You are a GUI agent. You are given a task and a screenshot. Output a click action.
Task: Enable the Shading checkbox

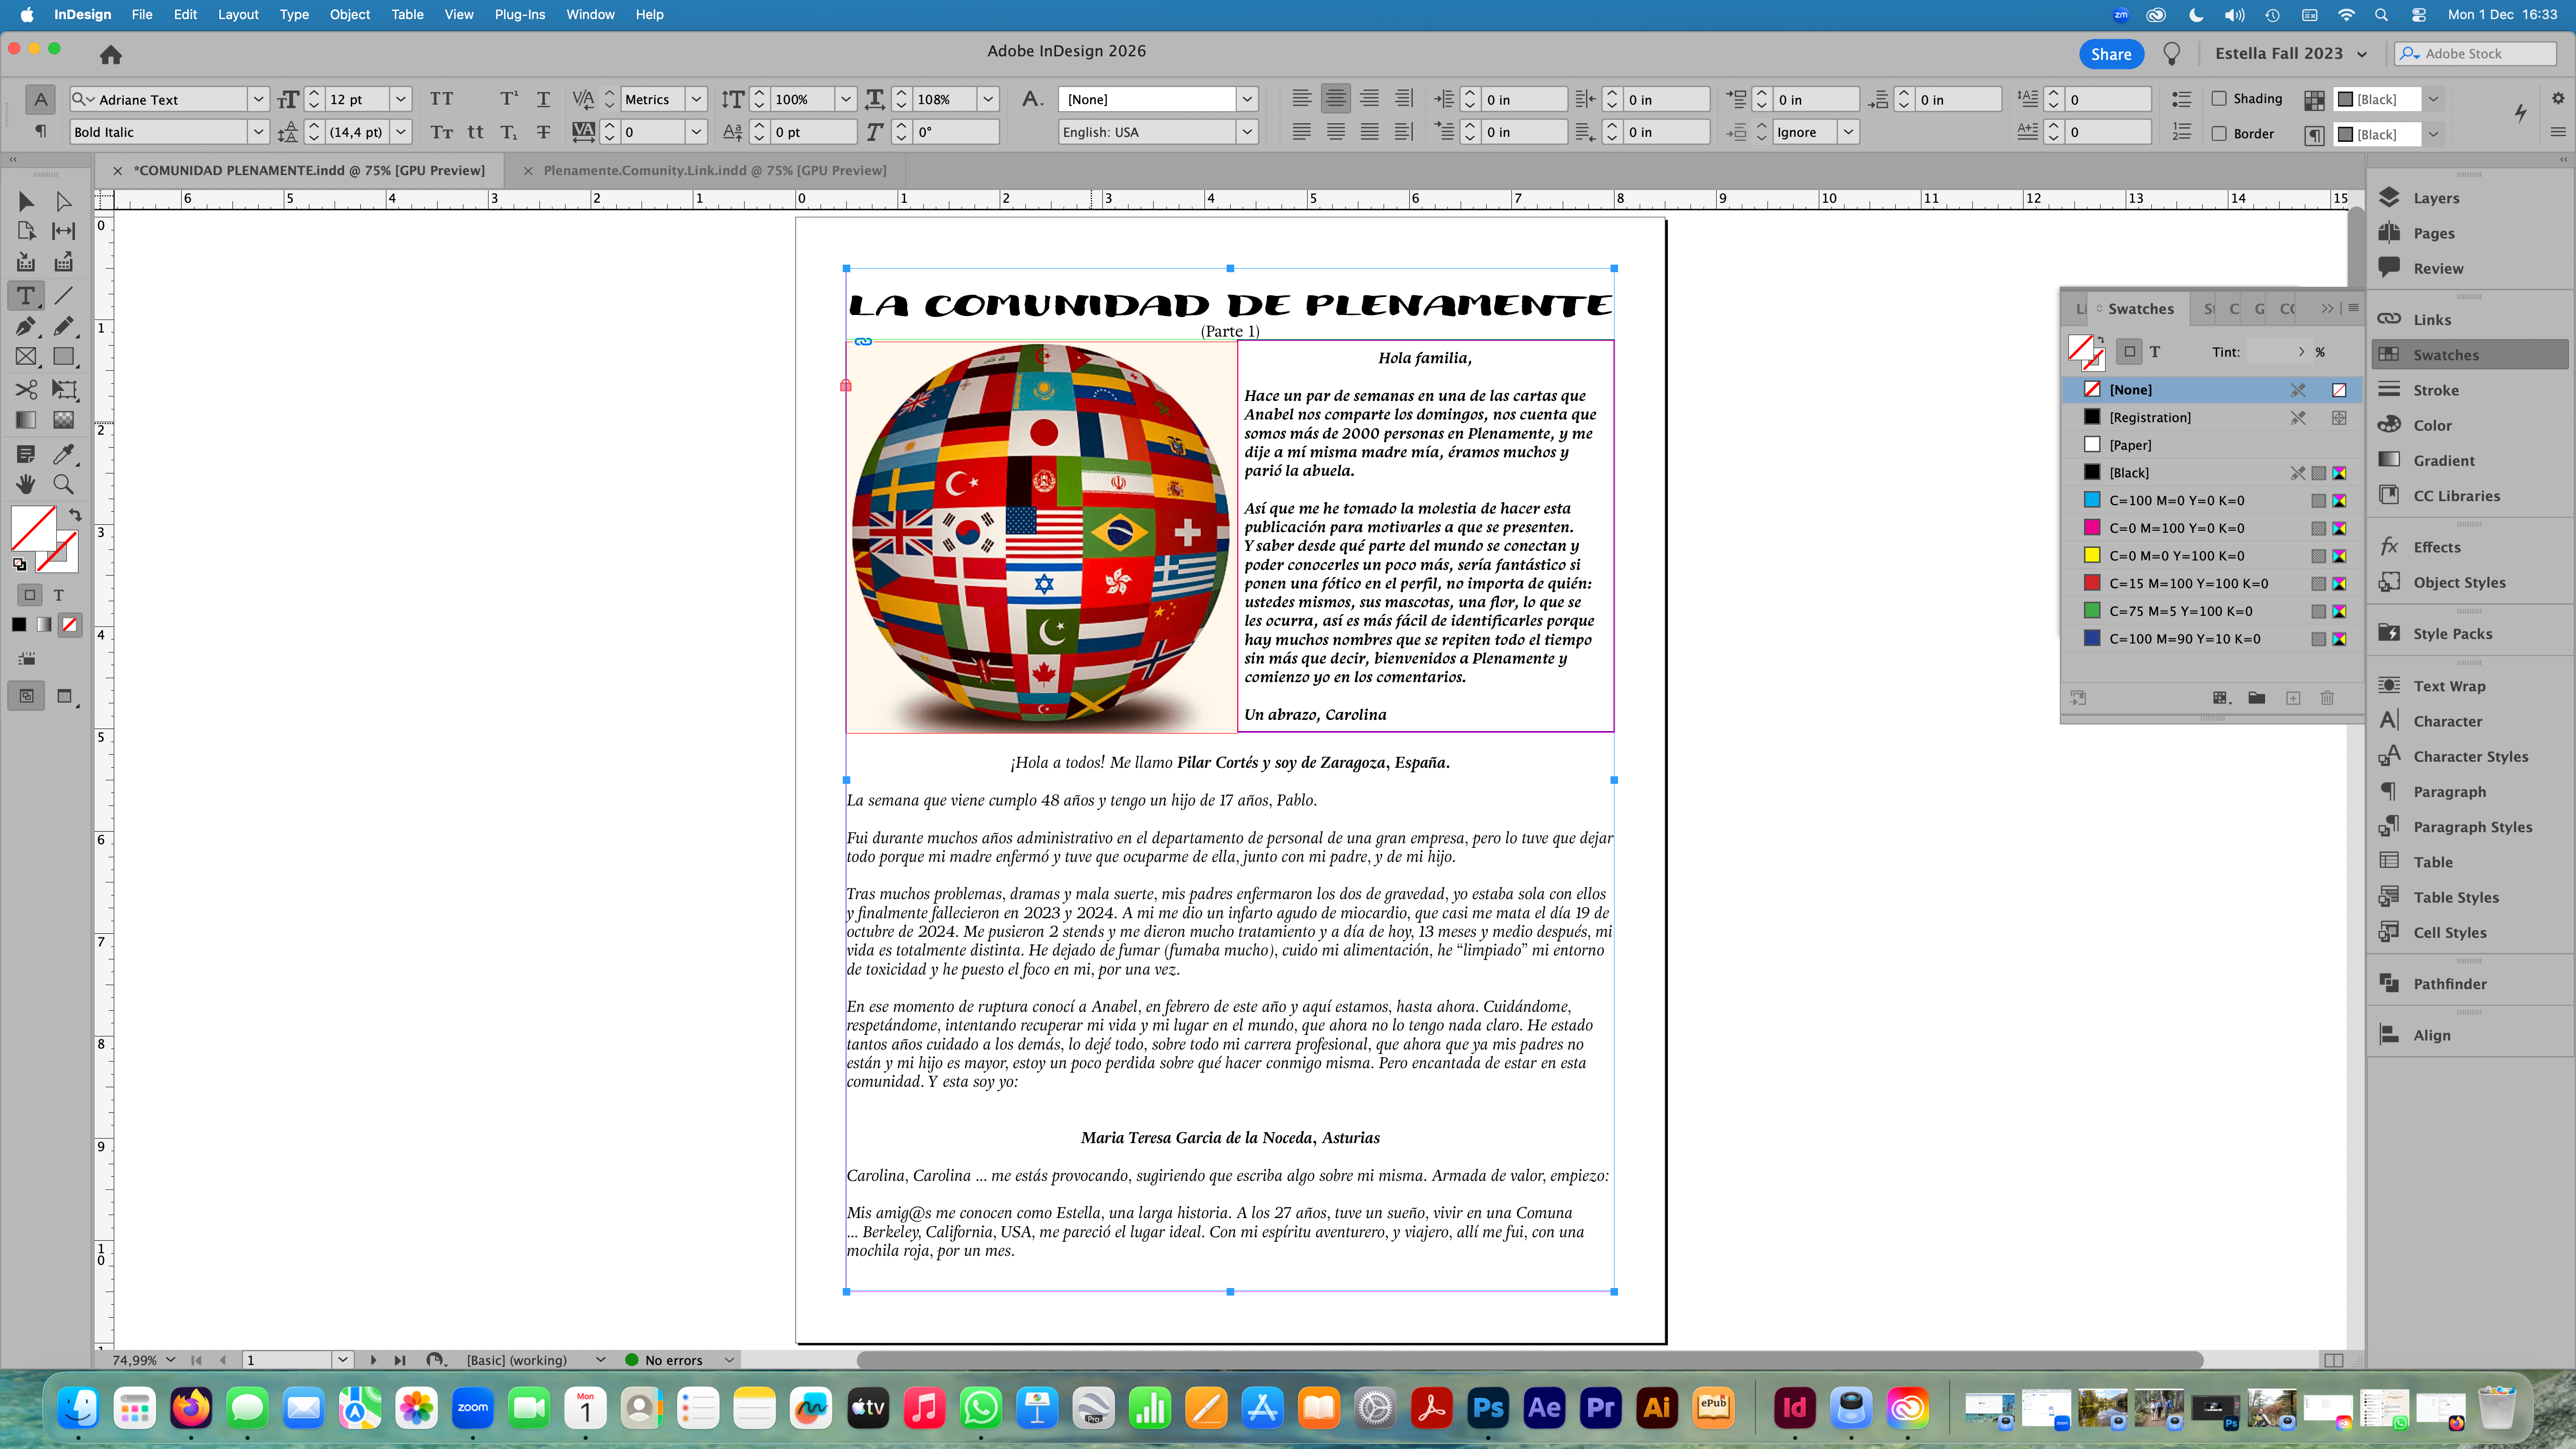coord(2219,98)
